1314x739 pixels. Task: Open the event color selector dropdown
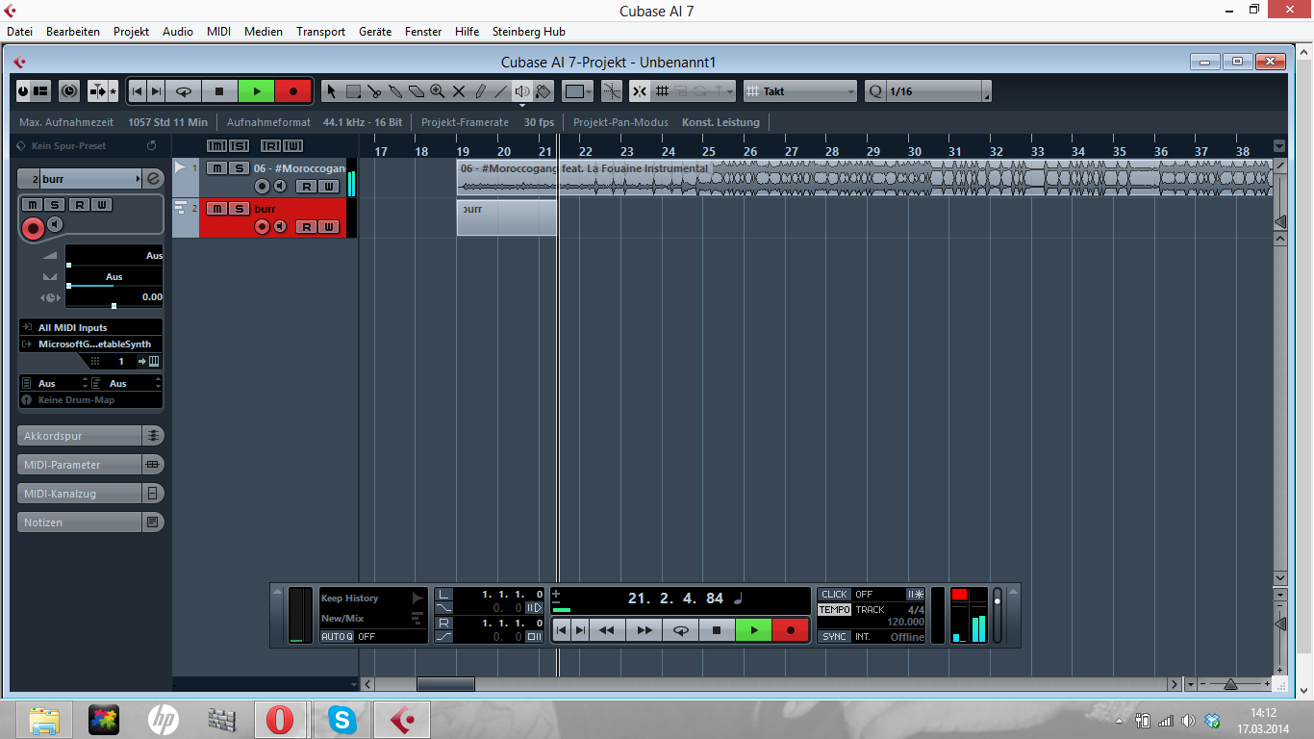[578, 91]
